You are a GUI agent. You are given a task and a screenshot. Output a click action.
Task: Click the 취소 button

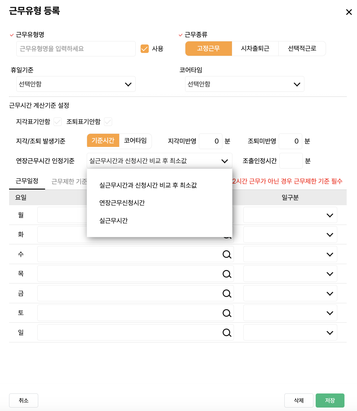tap(23, 400)
